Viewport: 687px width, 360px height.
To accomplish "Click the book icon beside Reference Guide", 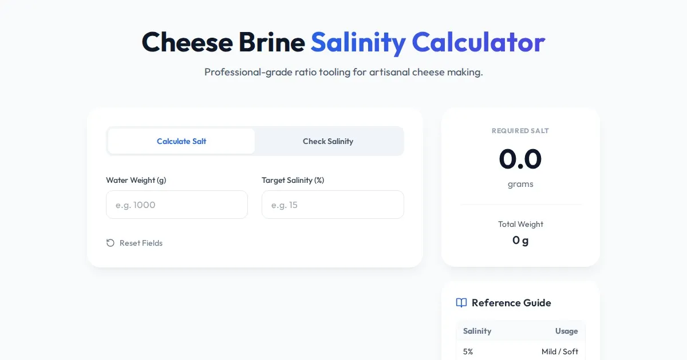I will pos(461,303).
